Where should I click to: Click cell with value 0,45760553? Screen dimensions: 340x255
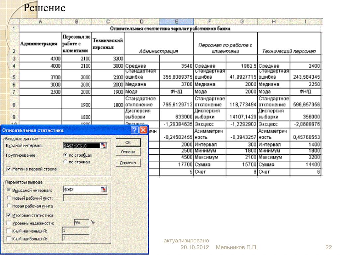click(x=305, y=134)
